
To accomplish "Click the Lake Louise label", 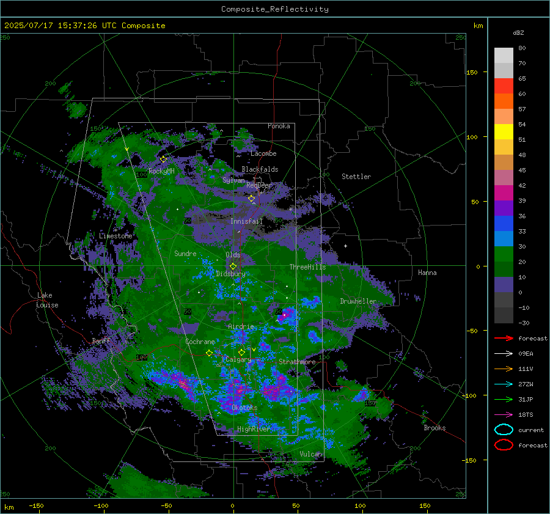I will click(x=47, y=300).
